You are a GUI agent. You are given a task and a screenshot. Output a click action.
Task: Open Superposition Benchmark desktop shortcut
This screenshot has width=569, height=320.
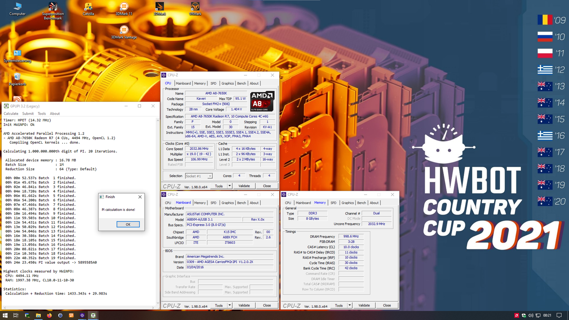point(53,11)
